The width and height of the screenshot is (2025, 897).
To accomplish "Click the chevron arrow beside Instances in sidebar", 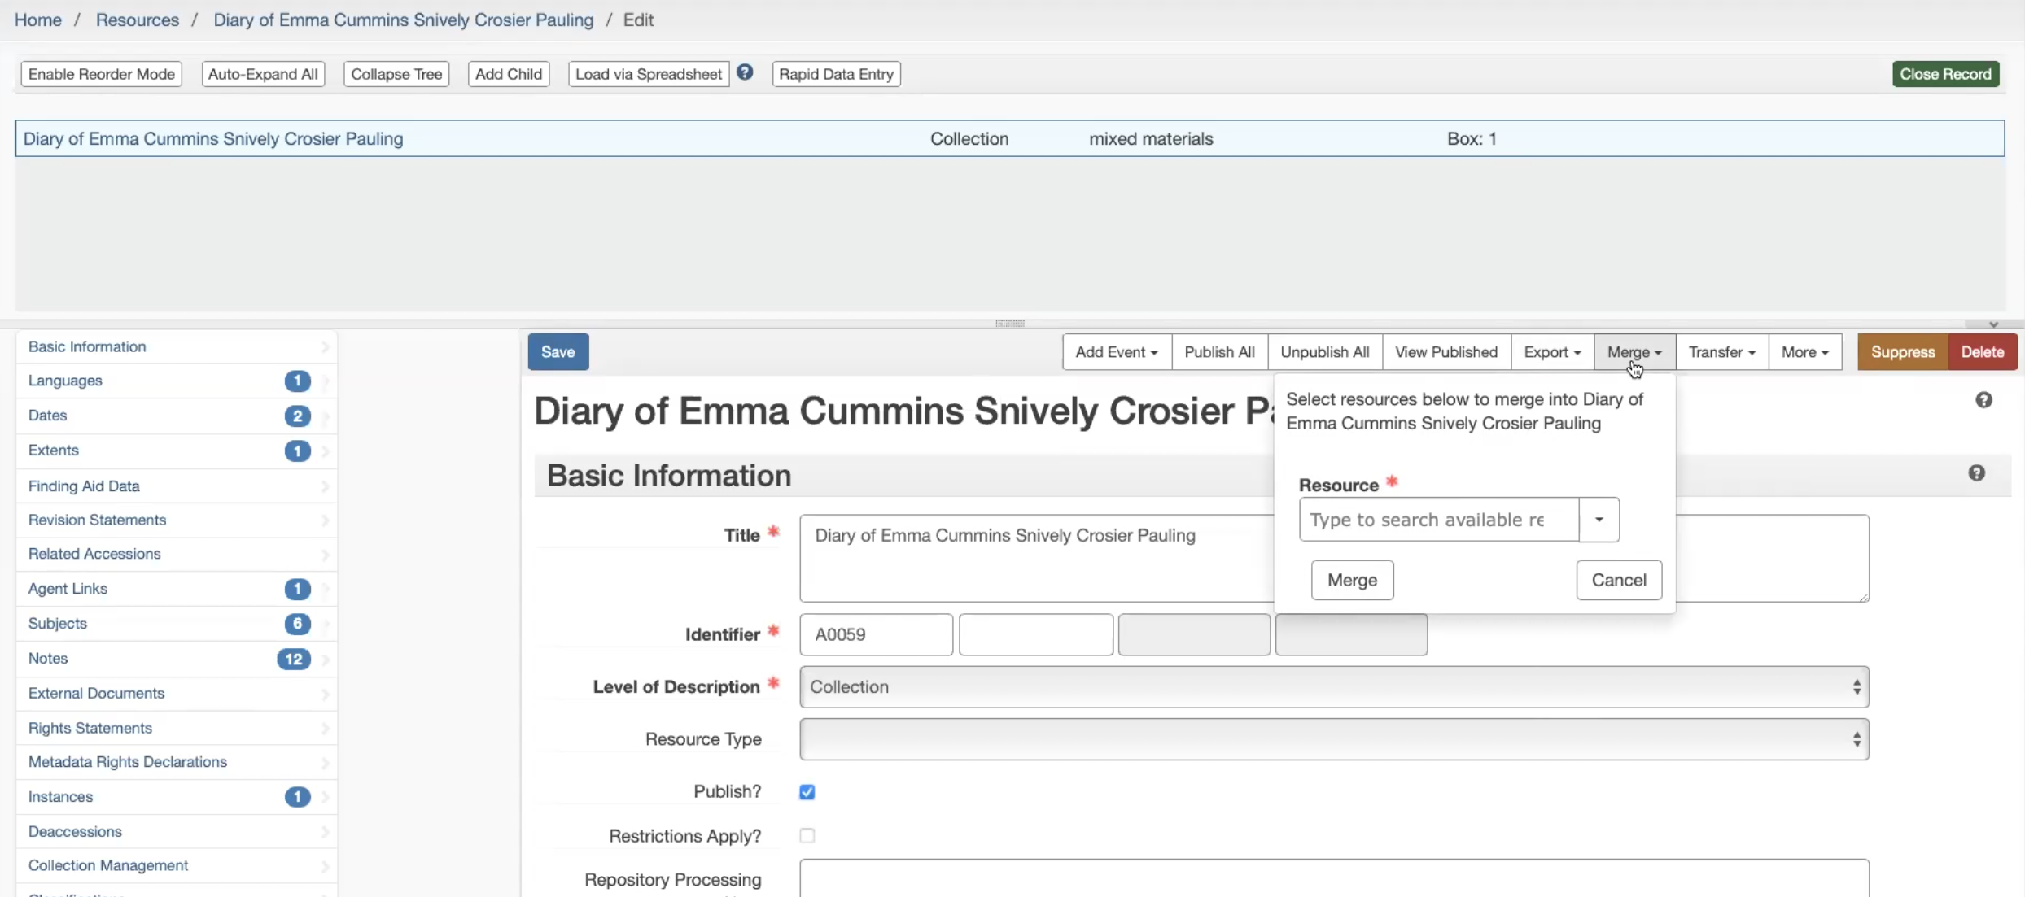I will coord(325,797).
